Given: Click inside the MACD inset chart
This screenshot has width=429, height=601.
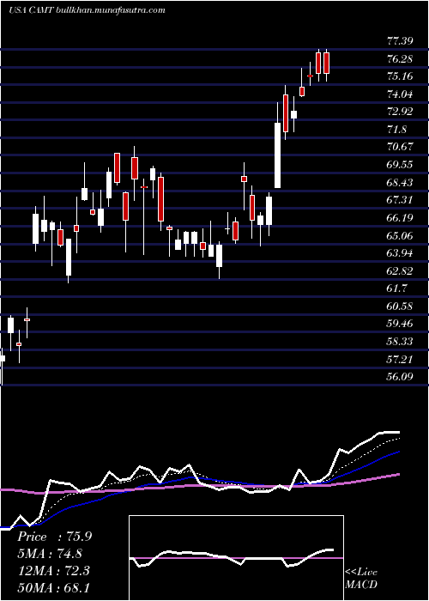Looking at the screenshot, I should 236,558.
